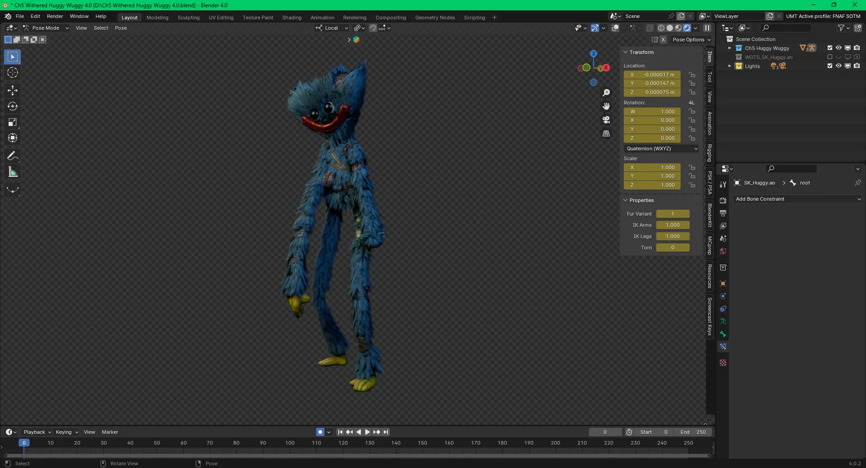Switch to the Shading workspace tab
The width and height of the screenshot is (866, 468).
point(291,17)
